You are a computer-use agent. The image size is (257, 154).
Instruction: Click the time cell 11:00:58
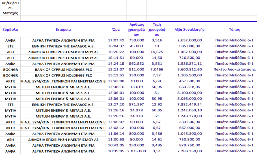click(x=116, y=140)
